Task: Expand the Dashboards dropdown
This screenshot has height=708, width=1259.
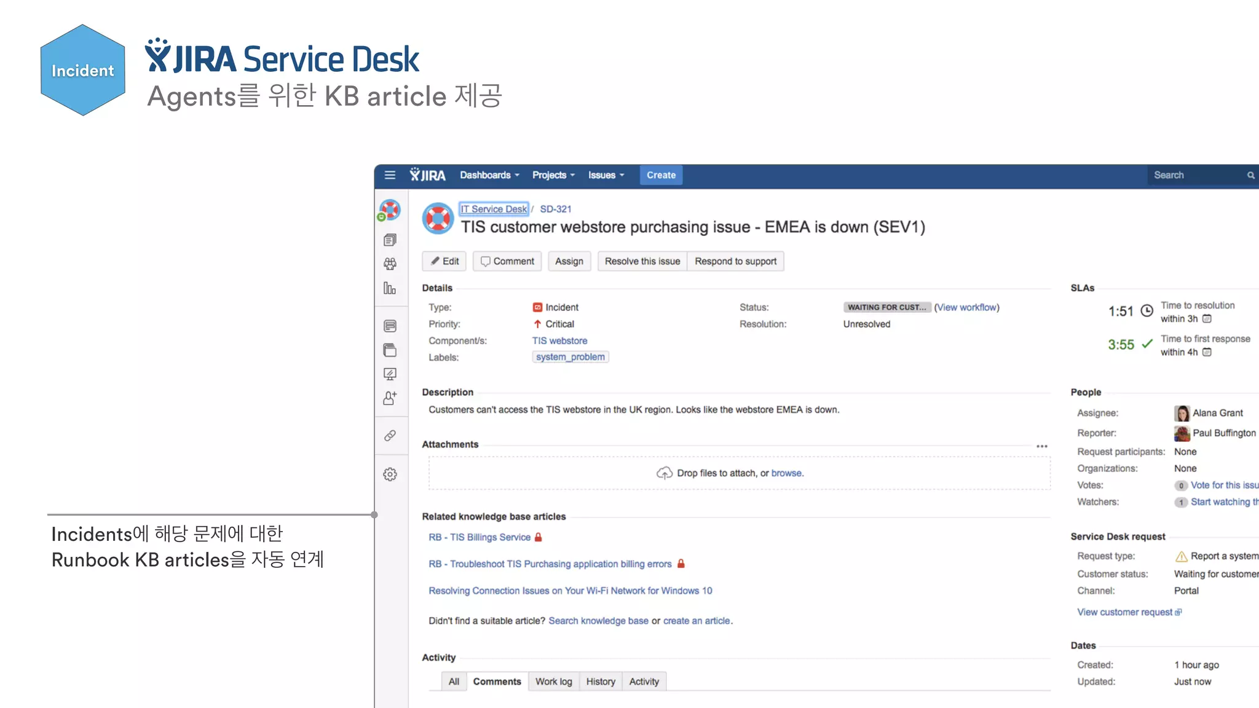Action: (489, 175)
